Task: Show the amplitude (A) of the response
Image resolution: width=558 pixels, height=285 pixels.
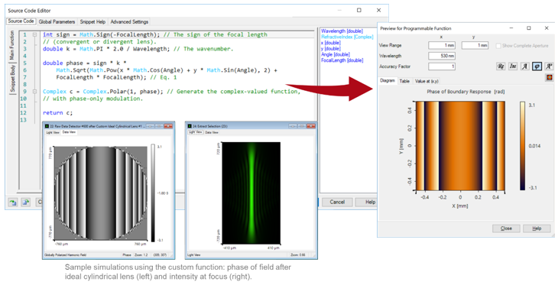Action: pyautogui.click(x=525, y=66)
